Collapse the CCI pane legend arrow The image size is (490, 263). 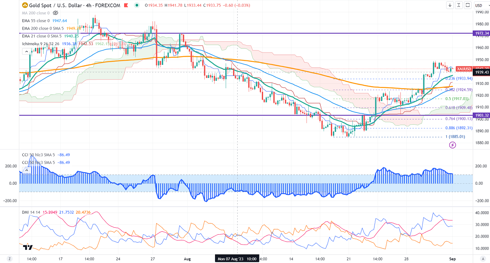coord(27,170)
